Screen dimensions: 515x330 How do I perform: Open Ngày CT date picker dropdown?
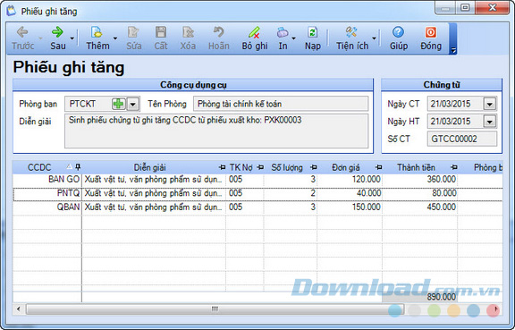point(489,105)
